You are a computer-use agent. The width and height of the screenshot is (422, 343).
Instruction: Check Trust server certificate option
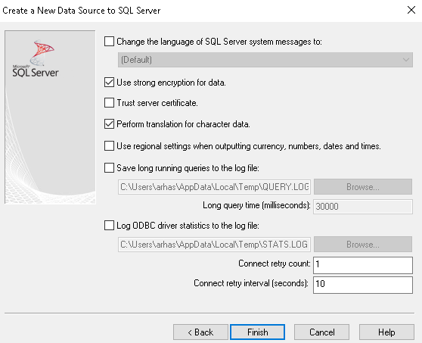(x=109, y=103)
